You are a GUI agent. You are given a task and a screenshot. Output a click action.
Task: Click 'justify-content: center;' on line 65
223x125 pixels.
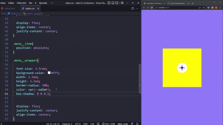(37, 110)
